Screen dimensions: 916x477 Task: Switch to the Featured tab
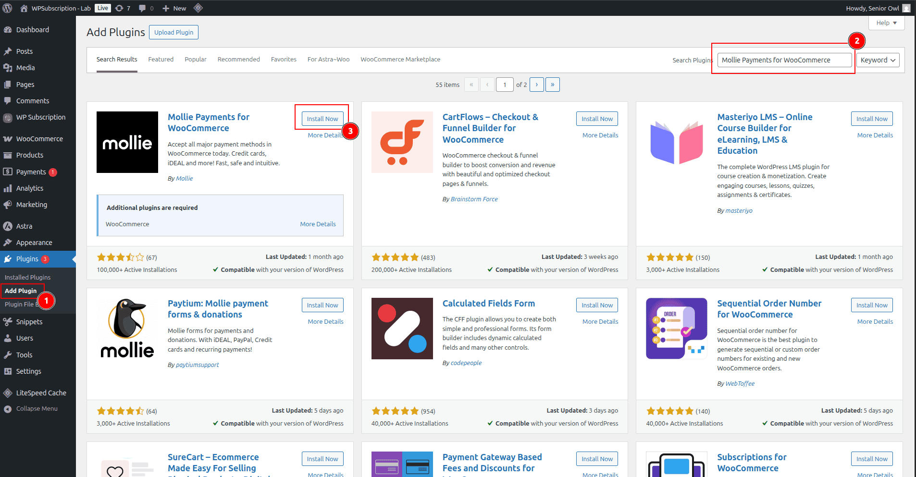[161, 60]
